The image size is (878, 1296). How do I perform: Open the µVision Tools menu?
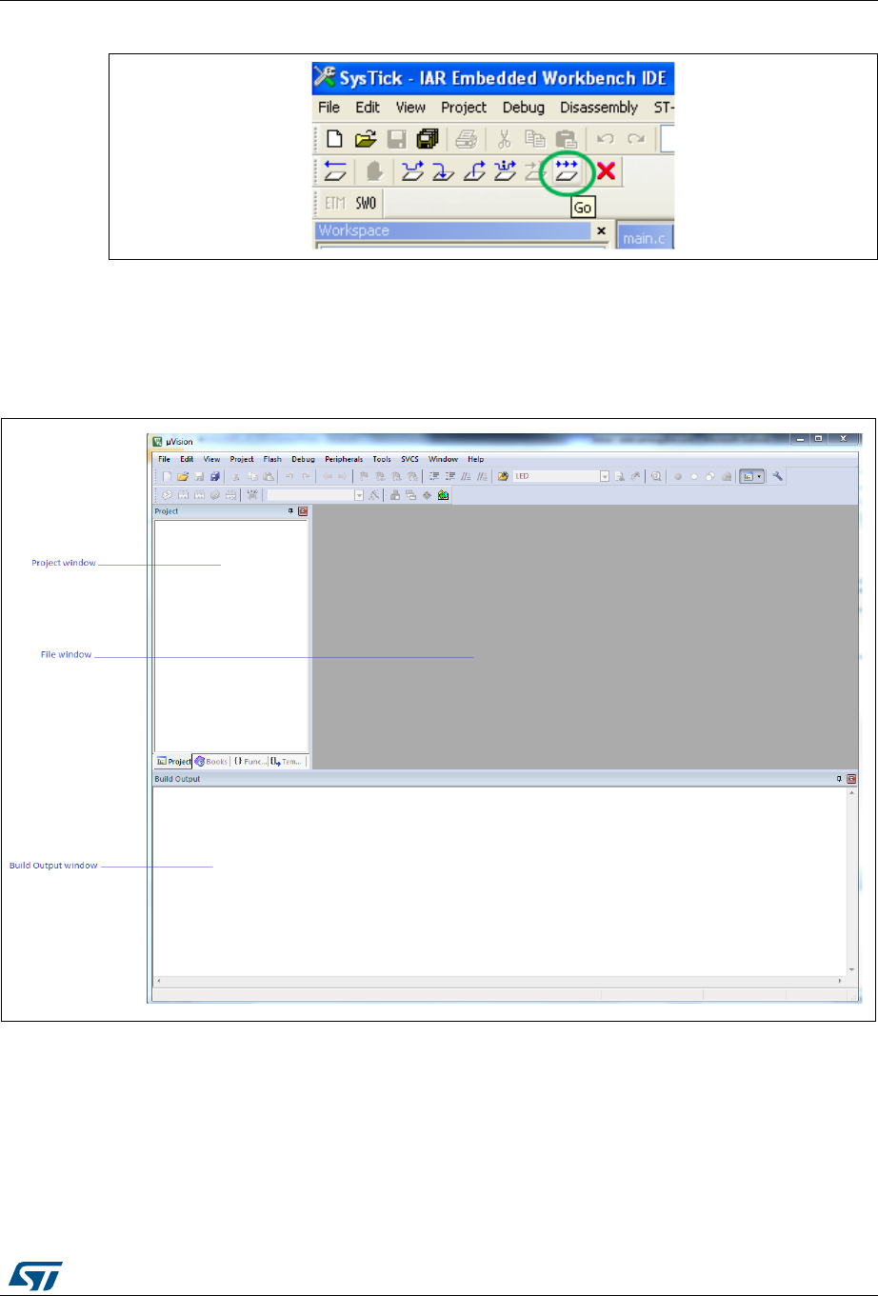pos(382,459)
